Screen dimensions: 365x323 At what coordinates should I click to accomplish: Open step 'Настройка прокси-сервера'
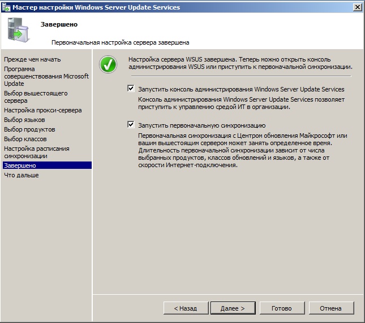[x=43, y=110]
